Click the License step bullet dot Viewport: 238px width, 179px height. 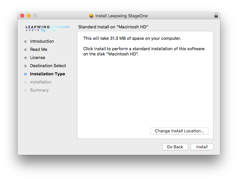click(25, 58)
